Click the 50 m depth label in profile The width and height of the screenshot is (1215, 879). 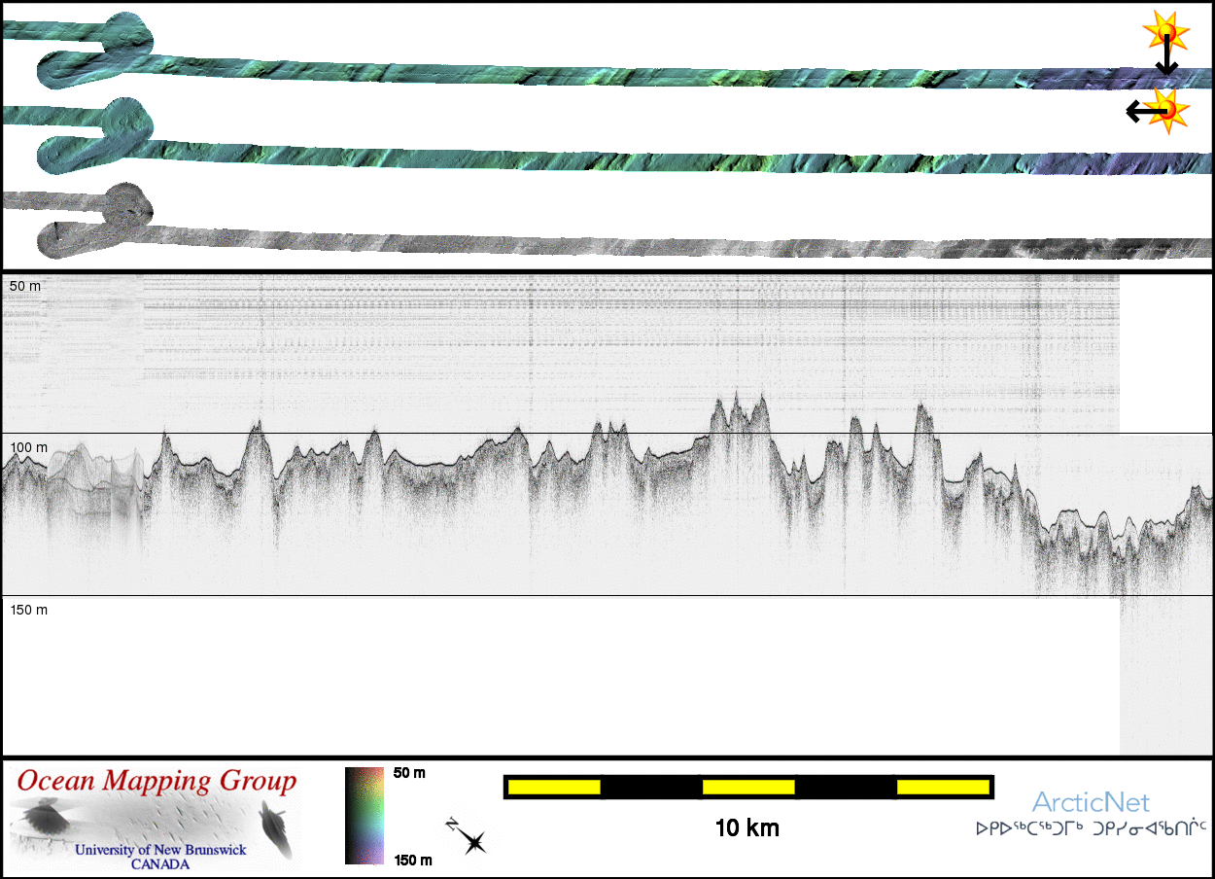[25, 286]
